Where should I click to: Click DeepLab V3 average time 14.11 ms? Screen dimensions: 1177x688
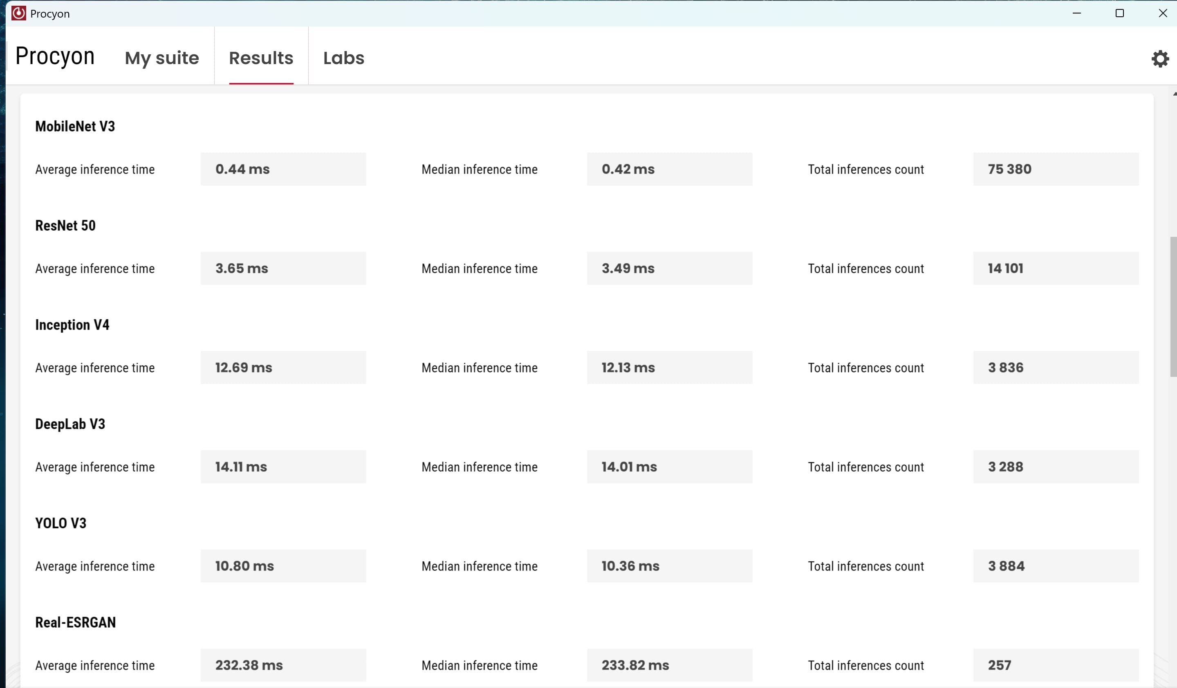(241, 467)
